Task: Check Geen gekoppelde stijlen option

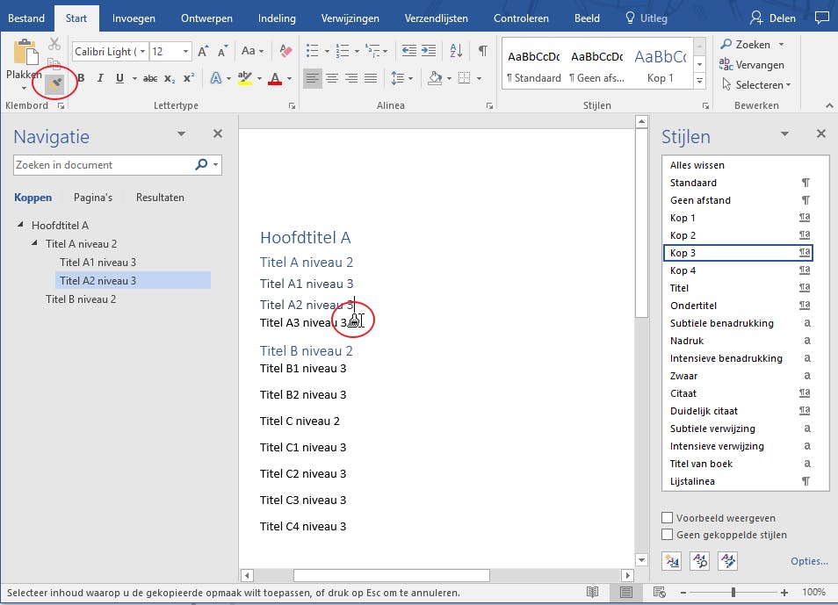Action: tap(668, 534)
